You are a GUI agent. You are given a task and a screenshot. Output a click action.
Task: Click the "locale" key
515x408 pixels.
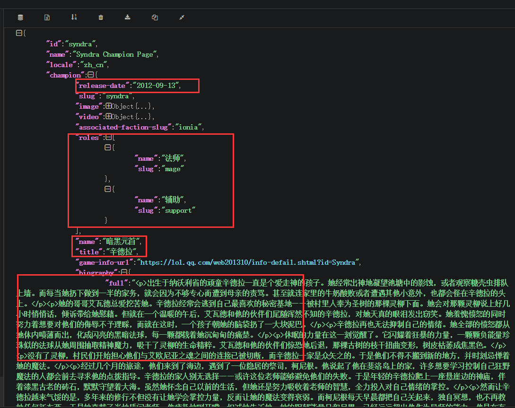(x=61, y=65)
